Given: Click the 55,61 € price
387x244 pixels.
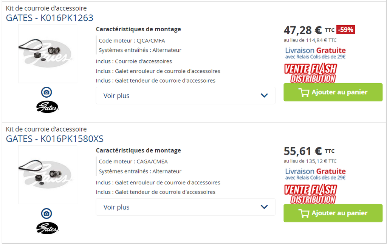Looking at the screenshot, I should point(303,151).
